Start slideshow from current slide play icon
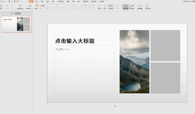The width and height of the screenshot is (195, 114). coord(20,6)
